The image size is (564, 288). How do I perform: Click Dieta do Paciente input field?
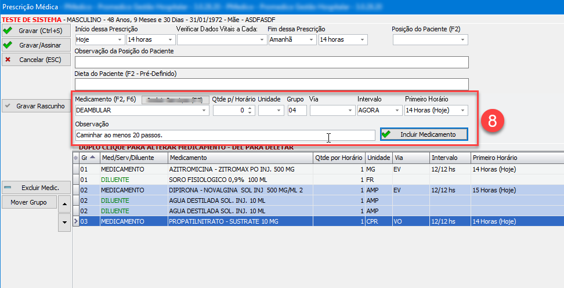click(272, 84)
